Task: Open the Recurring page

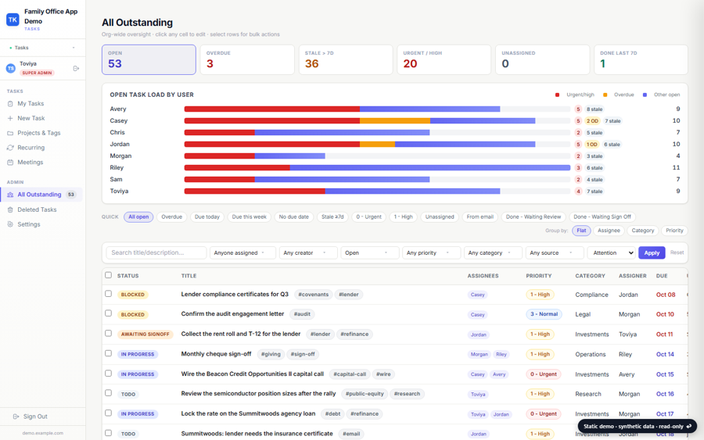Action: point(31,148)
